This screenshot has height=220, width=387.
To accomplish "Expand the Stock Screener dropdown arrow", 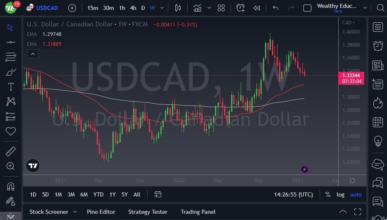I will tap(75, 212).
